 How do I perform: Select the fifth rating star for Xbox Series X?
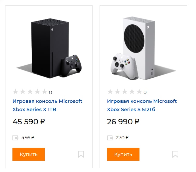point(45,92)
